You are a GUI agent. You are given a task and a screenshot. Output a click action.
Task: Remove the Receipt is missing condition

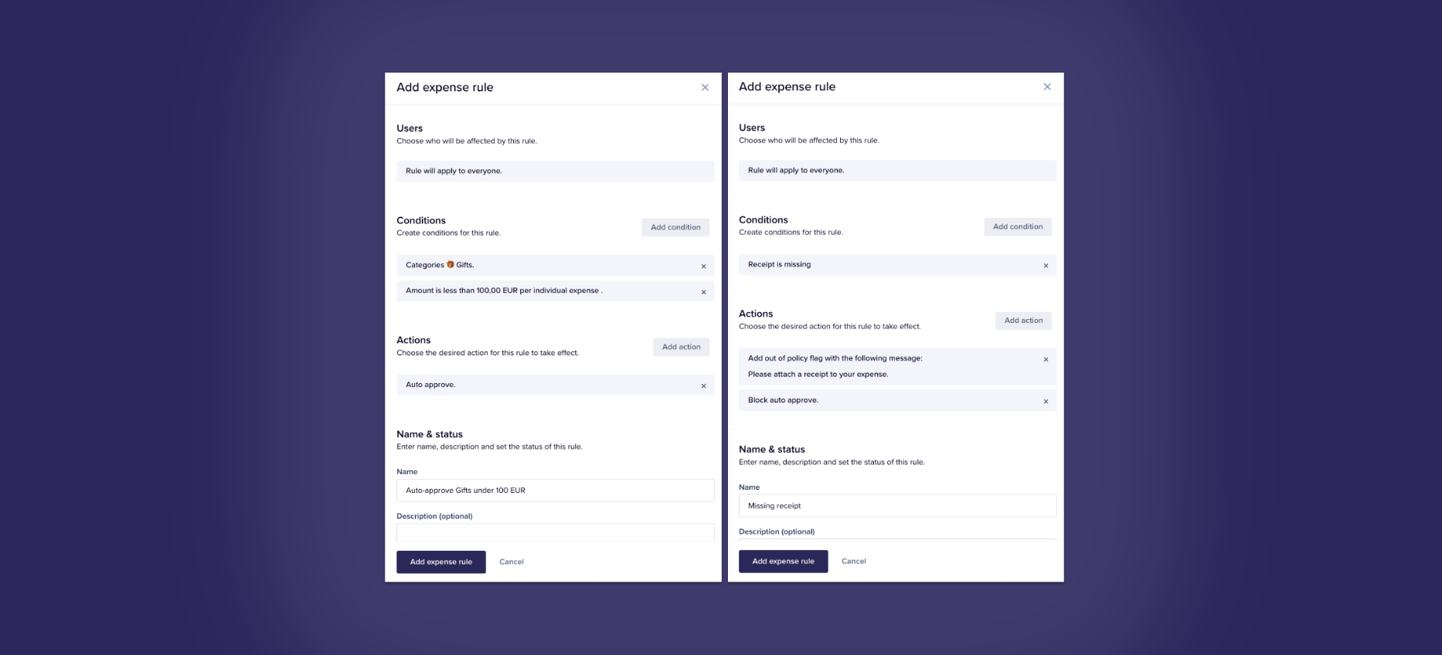click(x=1046, y=266)
